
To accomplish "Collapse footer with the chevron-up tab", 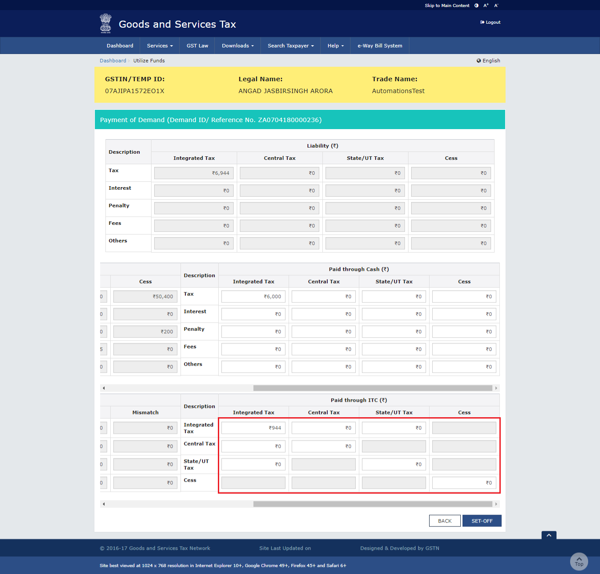I will [549, 535].
